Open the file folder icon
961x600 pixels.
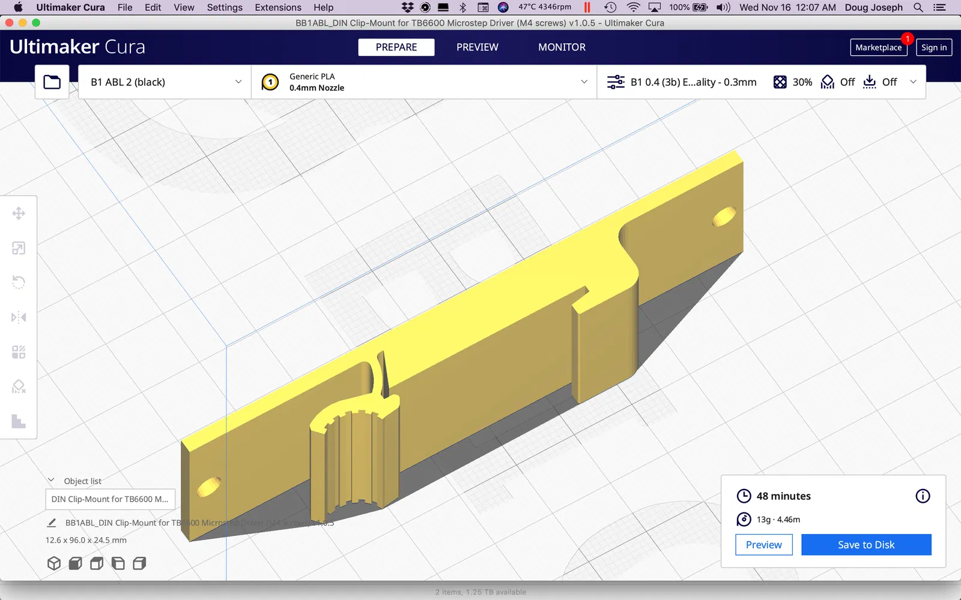tap(52, 82)
